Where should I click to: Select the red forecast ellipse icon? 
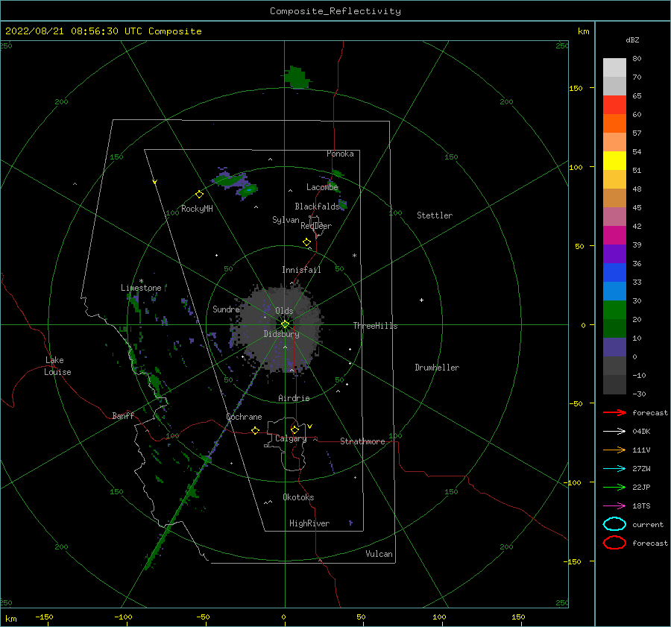[614, 543]
